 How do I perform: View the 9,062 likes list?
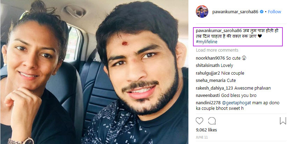click(206, 130)
